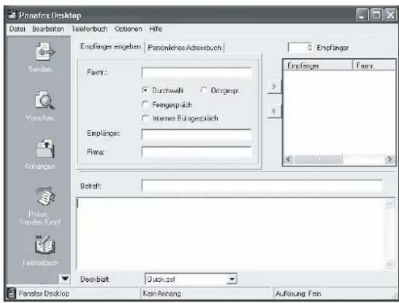
Task: Add recipient with right arrow button
Action: pyautogui.click(x=274, y=86)
